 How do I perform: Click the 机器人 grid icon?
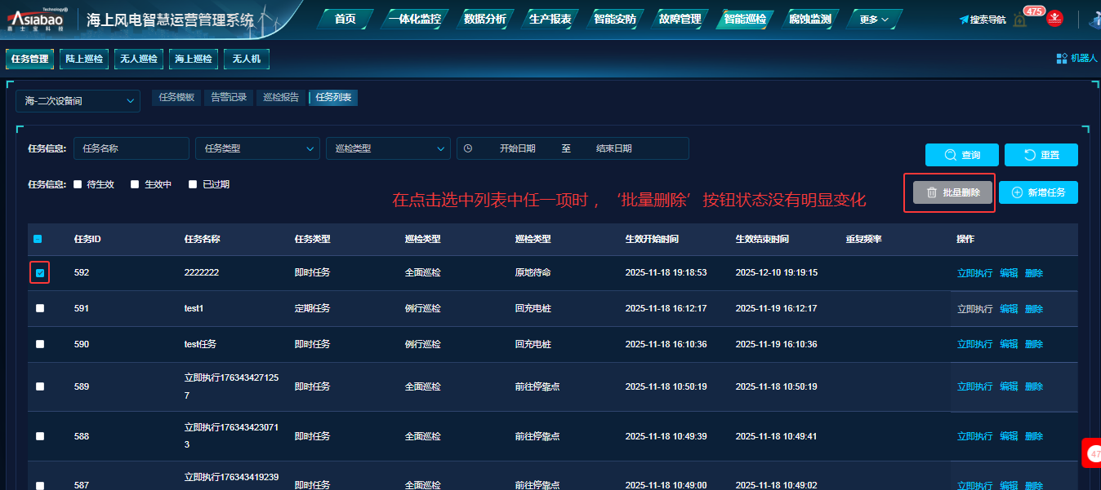(1062, 59)
